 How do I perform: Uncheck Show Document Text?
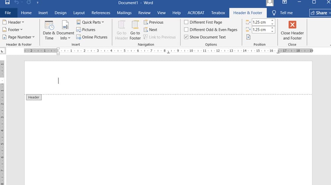click(x=186, y=37)
